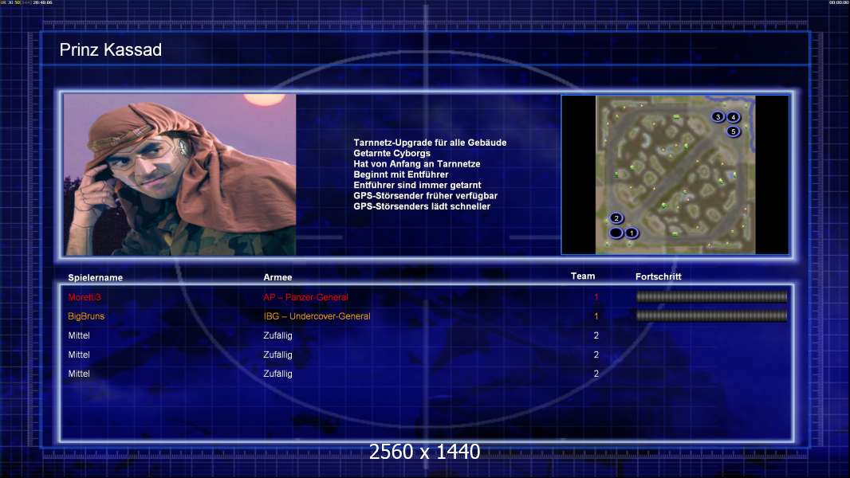Click start position marker 2 on minimap
This screenshot has width=850, height=478.
coord(616,218)
